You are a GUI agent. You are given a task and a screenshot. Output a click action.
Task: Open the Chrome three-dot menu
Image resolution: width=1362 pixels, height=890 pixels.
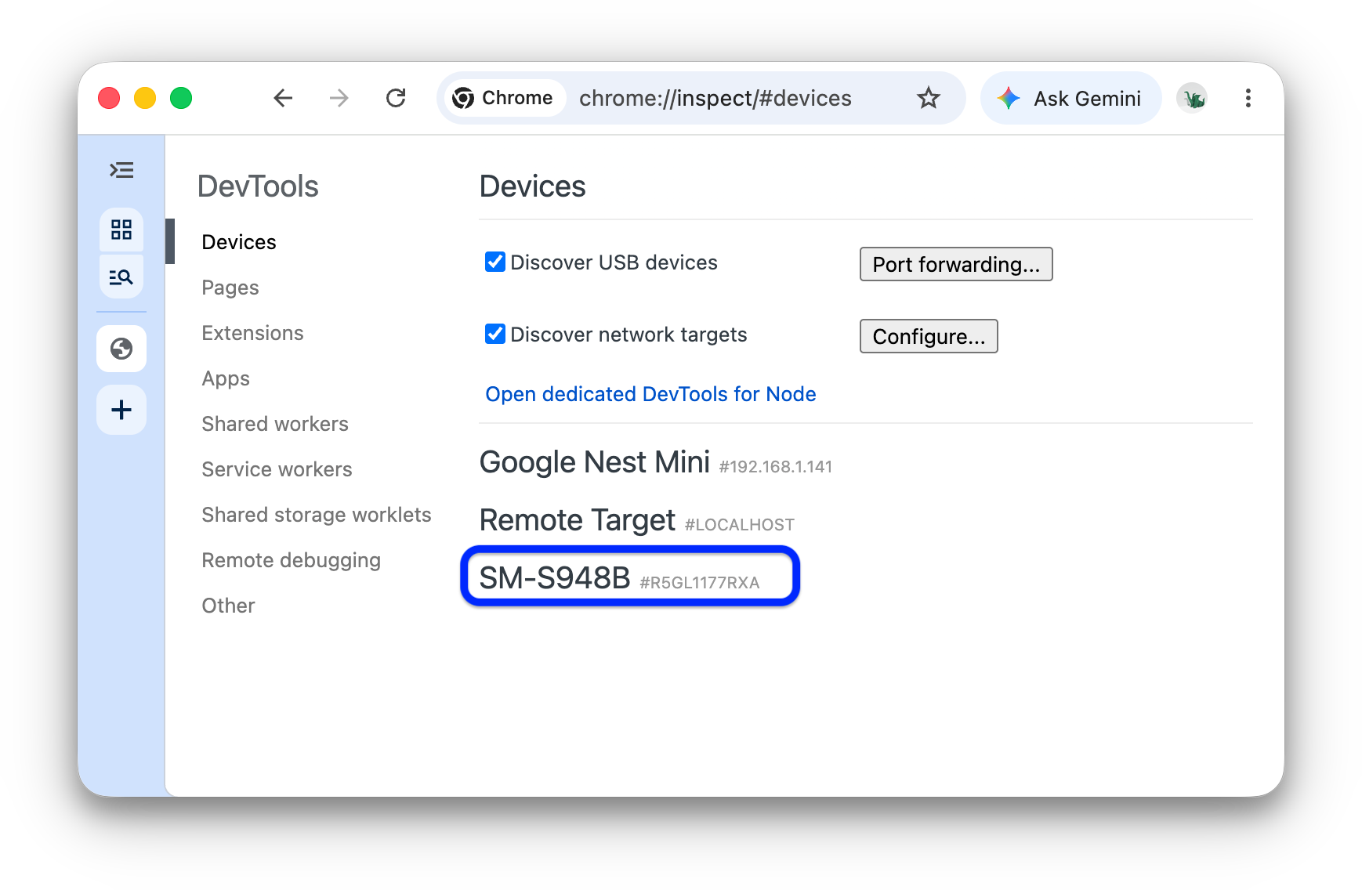click(1248, 98)
